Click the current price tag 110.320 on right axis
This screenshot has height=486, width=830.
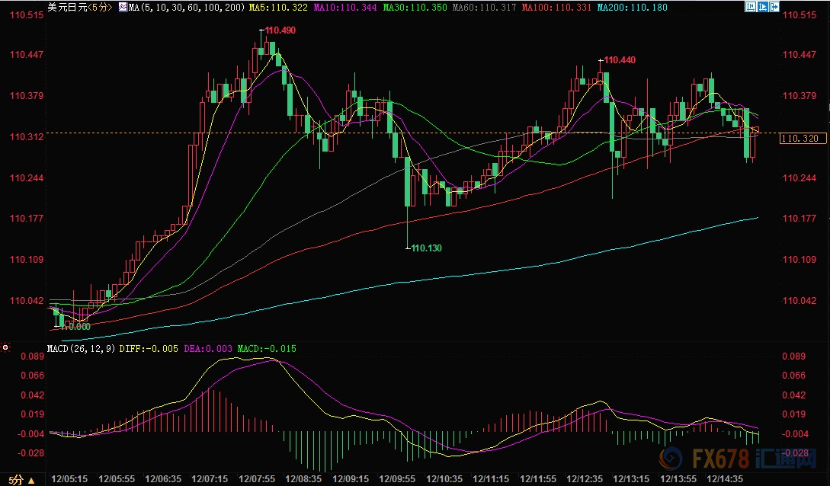click(x=800, y=139)
